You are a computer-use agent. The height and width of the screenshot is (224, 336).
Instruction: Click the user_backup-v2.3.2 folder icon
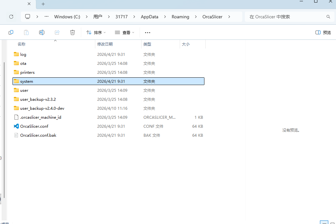(x=16, y=99)
